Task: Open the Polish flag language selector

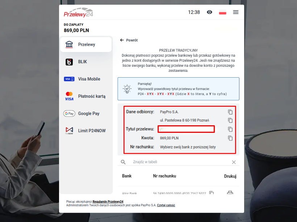Action: (222, 12)
